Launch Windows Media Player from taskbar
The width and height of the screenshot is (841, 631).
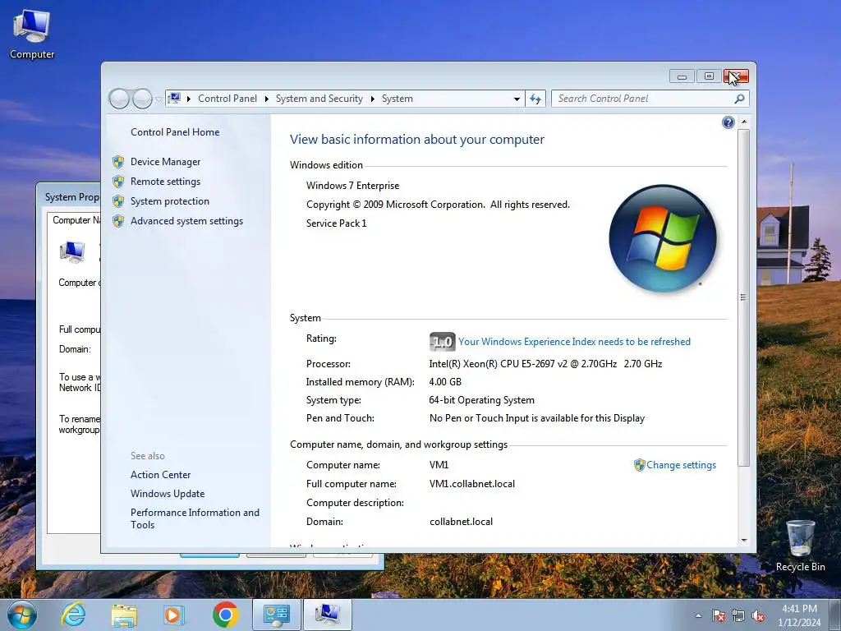173,615
